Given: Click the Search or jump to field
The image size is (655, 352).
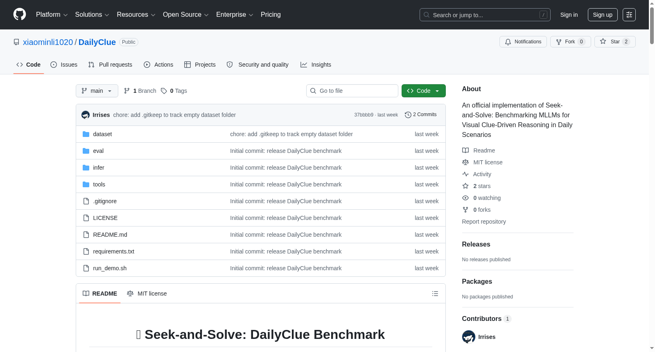Looking at the screenshot, I should 485,15.
